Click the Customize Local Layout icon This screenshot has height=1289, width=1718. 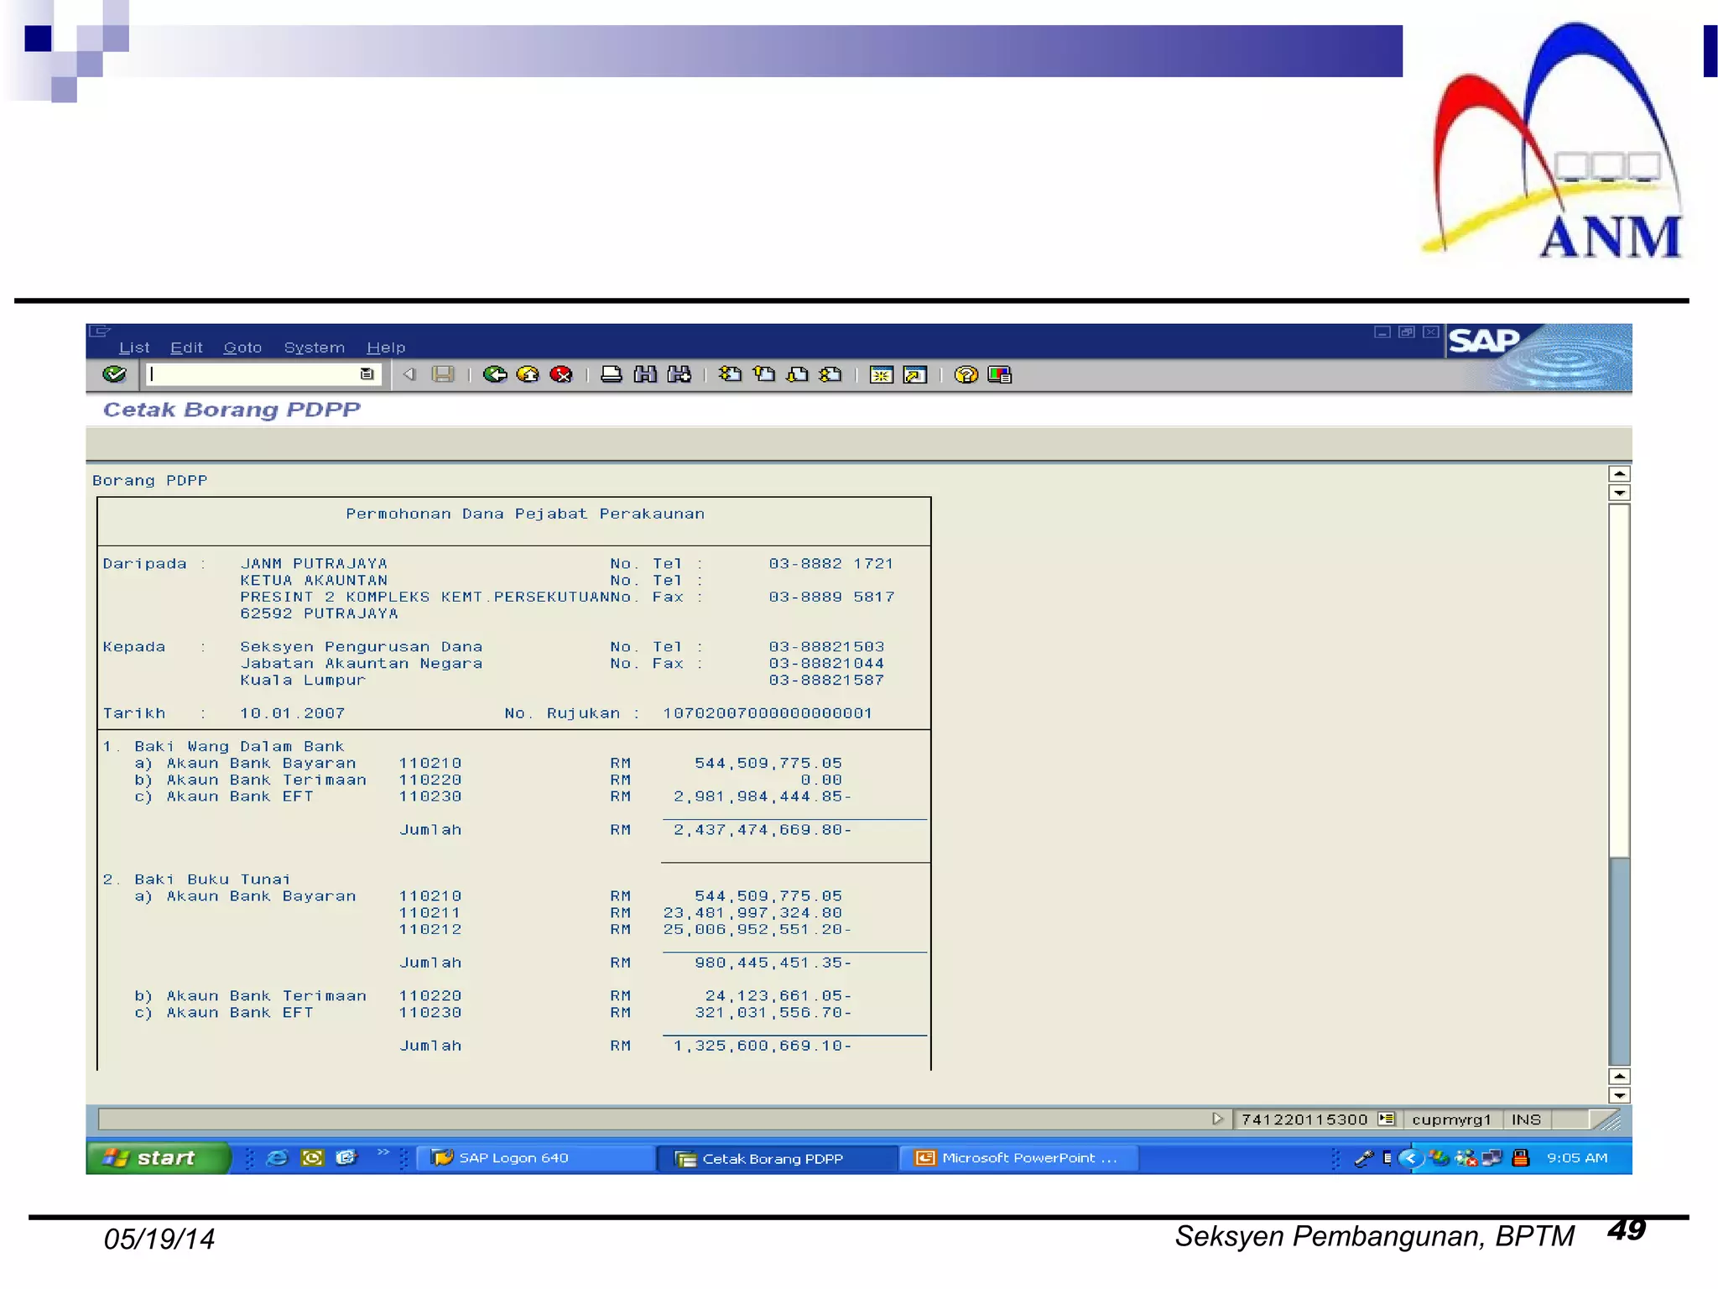pos(999,374)
